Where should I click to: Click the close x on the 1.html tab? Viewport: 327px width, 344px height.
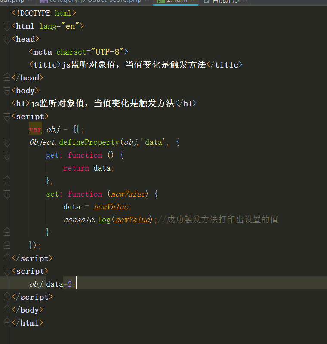pos(192,2)
